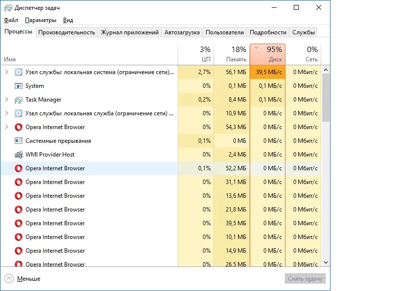401x291 pixels.
Task: Sort processes by the Память column
Action: 231,54
